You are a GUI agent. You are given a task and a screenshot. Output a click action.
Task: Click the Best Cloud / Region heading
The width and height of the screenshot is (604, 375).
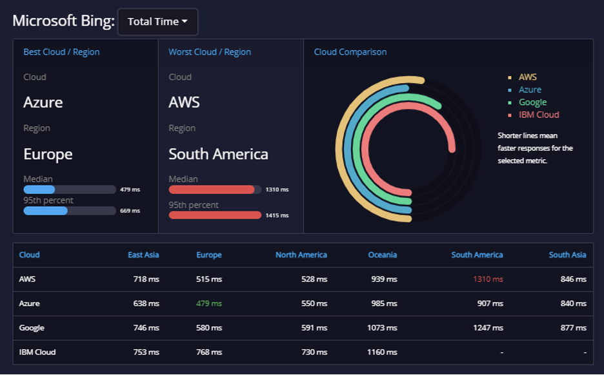(x=61, y=52)
